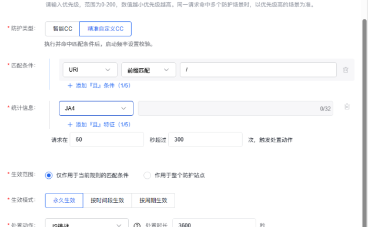
Task: Switch protection type to 精准自定义CC
Action: (105, 29)
